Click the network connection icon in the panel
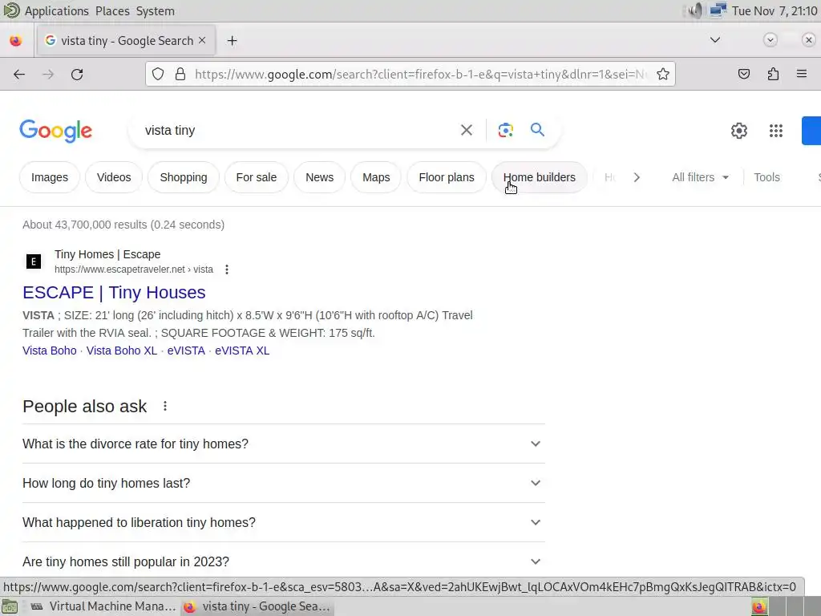Screen dimensions: 821x616 (x=718, y=10)
